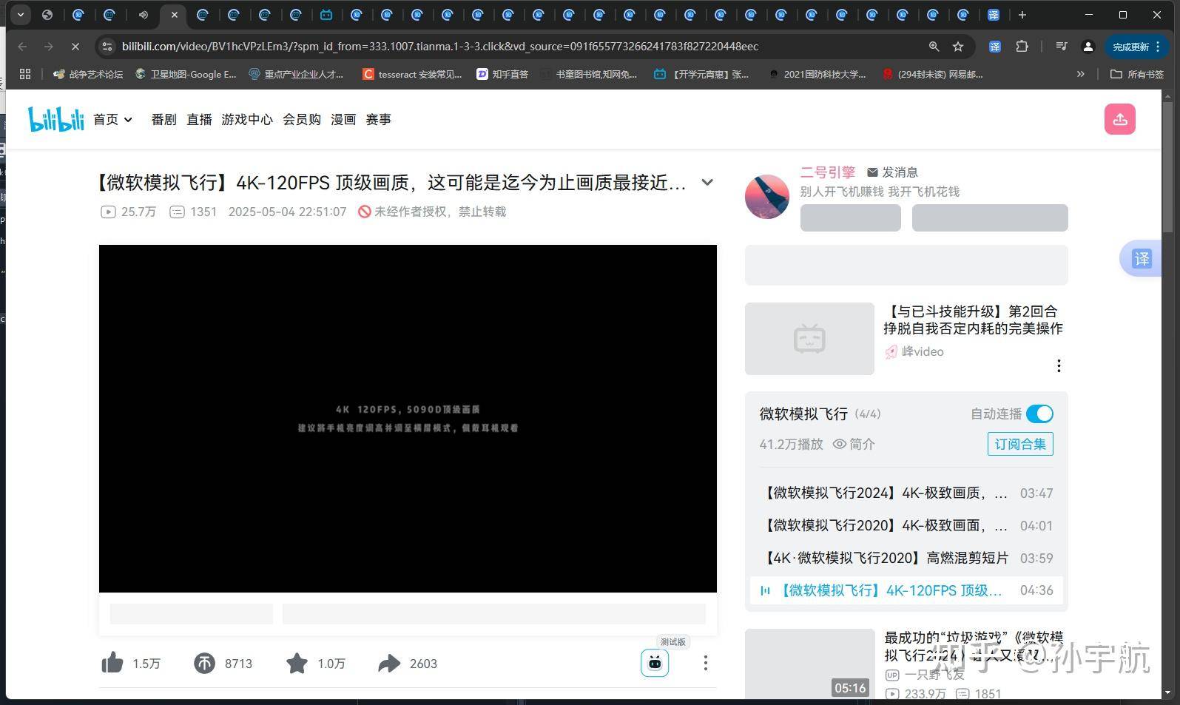1180x705 pixels.
Task: Click play count icon 25.7万
Action: (108, 212)
